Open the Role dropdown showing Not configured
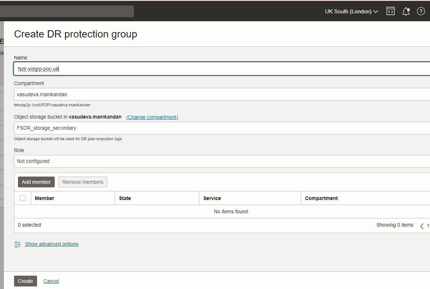 (222, 161)
